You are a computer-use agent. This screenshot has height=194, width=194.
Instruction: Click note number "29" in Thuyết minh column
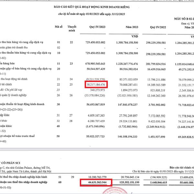coord(73,177)
